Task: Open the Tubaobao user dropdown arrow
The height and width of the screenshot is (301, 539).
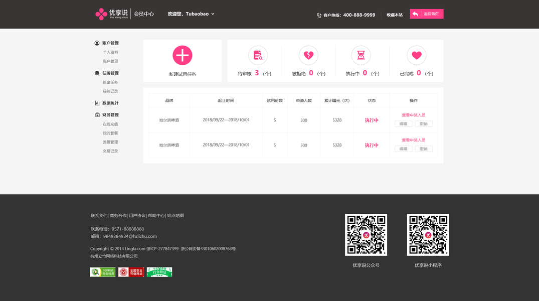Action: 213,14
